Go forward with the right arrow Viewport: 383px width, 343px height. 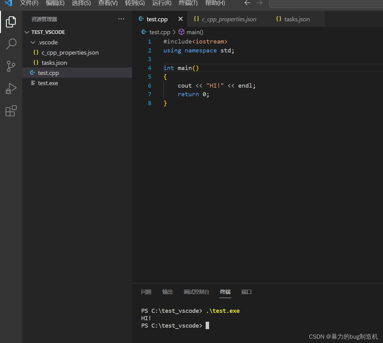(x=259, y=3)
